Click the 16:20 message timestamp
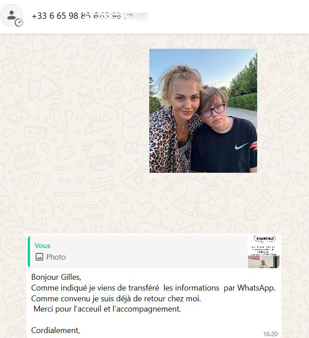 270,334
